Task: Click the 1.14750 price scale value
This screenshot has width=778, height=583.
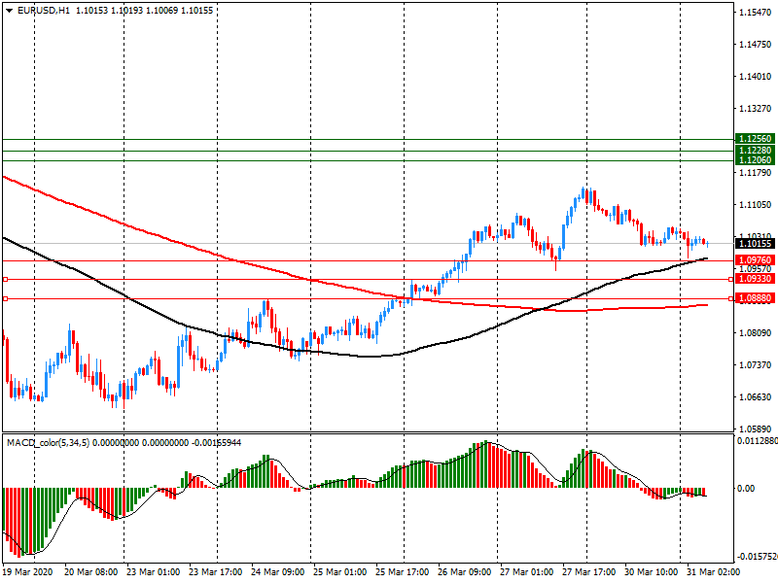Action: [x=756, y=45]
